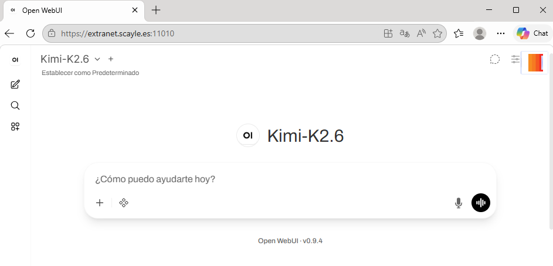The width and height of the screenshot is (553, 266).
Task: View site information lock icon
Action: coord(52,33)
